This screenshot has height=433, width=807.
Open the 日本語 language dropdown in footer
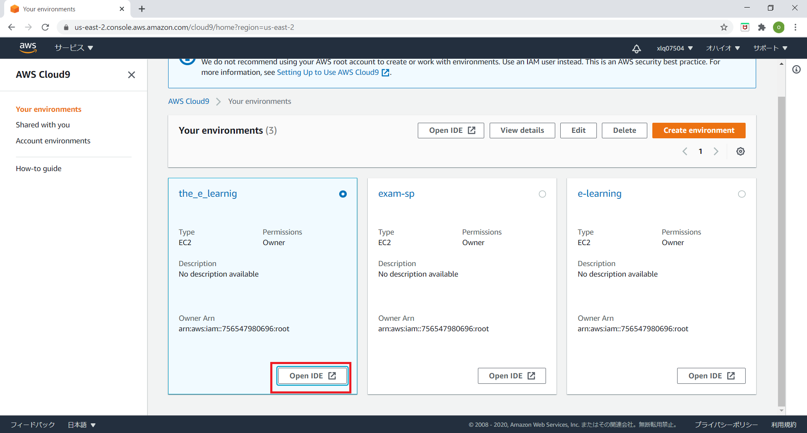(x=82, y=425)
